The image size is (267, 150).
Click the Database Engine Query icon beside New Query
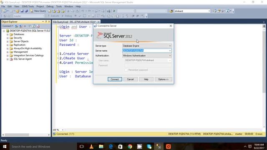click(x=50, y=11)
